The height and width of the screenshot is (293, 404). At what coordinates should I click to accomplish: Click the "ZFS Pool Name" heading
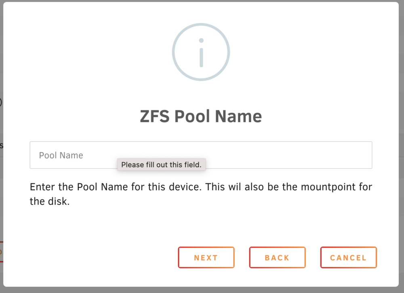coord(201,116)
